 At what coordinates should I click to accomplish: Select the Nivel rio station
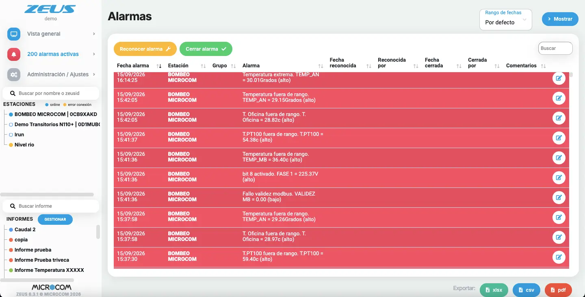click(x=22, y=145)
